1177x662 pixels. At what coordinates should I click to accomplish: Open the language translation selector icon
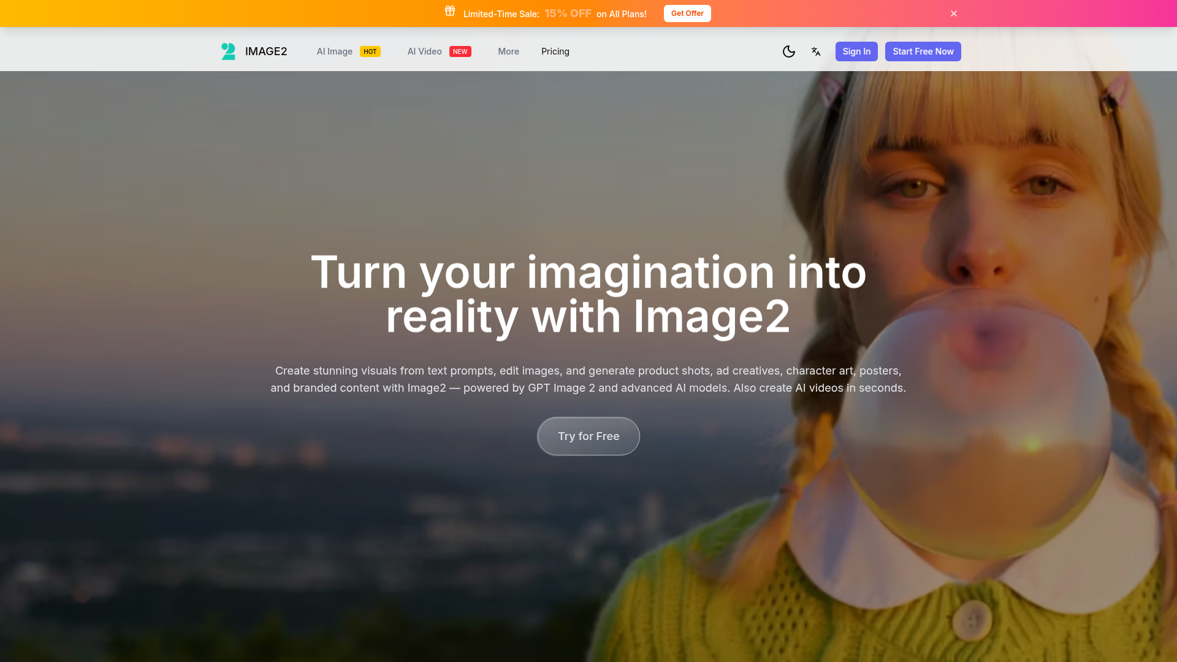click(816, 51)
